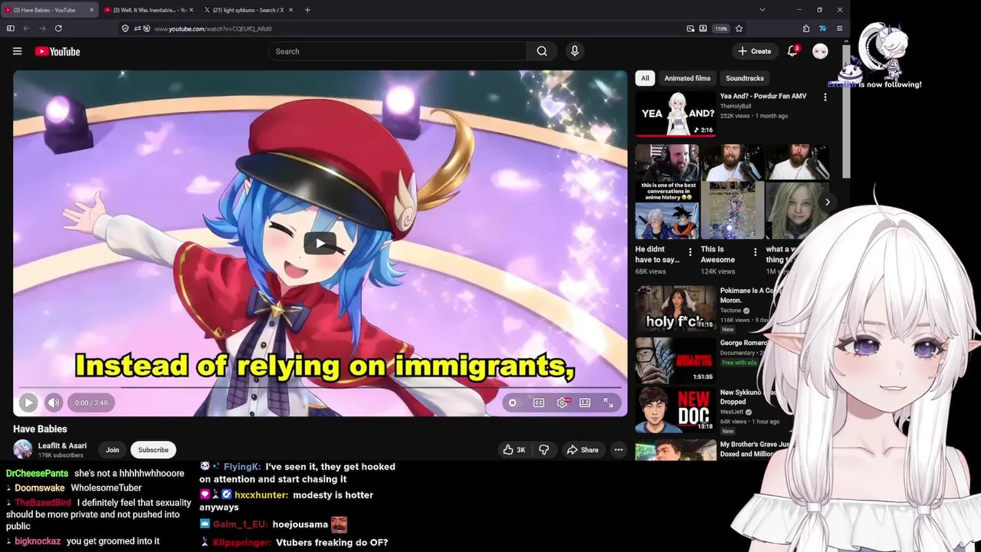Reload the page in the browser toolbar
Image resolution: width=981 pixels, height=552 pixels.
58,28
